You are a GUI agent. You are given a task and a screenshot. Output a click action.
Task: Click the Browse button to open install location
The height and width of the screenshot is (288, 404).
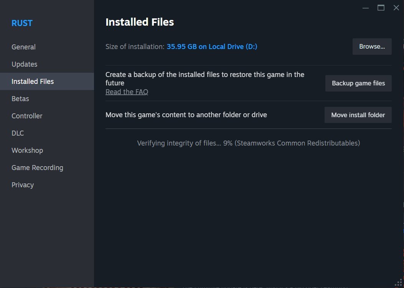pyautogui.click(x=372, y=46)
